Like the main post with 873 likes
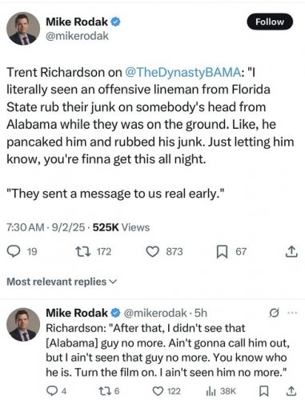305x400 pixels. coord(153,251)
